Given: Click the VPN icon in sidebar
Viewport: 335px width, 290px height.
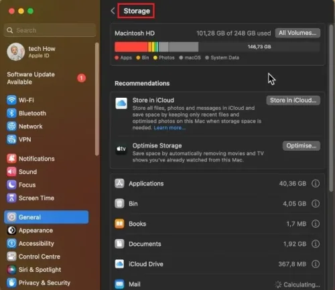Looking at the screenshot, I should (x=11, y=139).
